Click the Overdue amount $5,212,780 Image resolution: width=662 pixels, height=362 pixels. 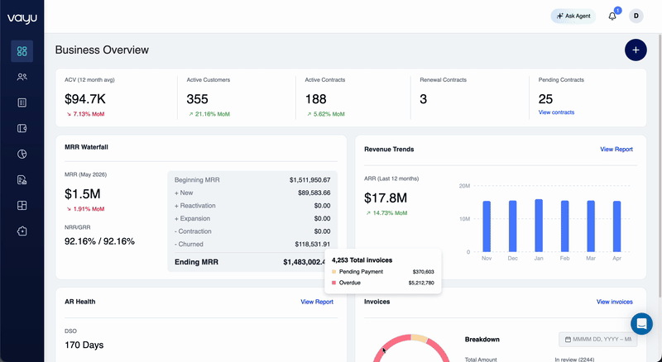[x=421, y=283]
